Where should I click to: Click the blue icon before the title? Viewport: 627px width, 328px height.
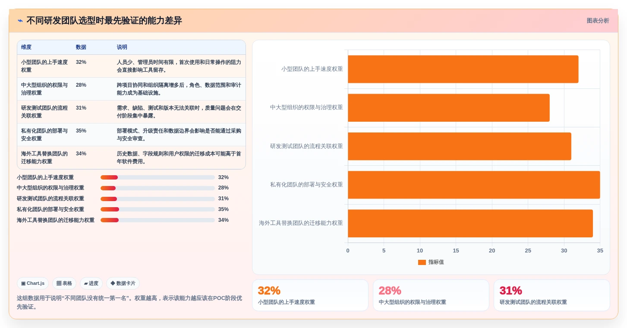click(20, 21)
